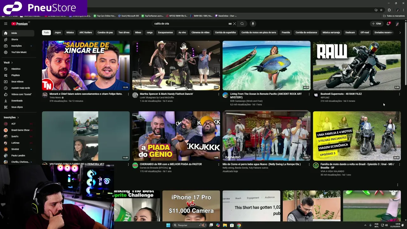Screen dimensions: 407x229
Task: Select the Test drives filter chip
Action: click(x=124, y=32)
